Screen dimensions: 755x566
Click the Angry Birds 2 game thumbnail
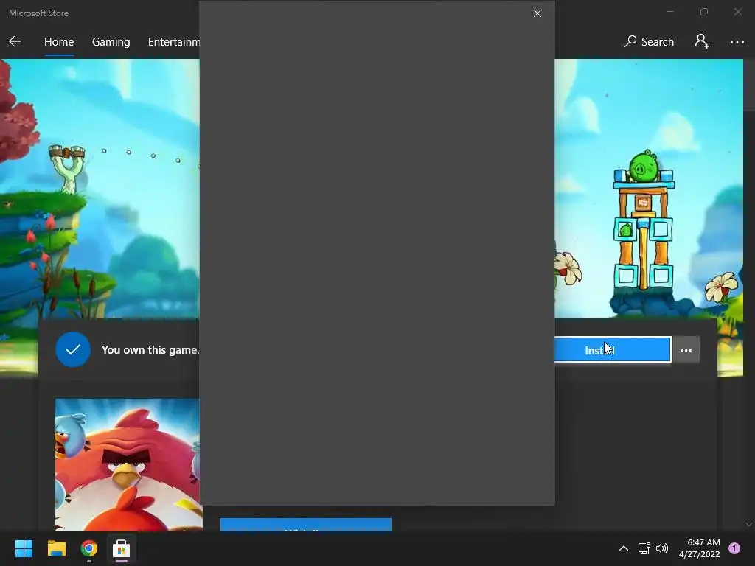click(x=128, y=464)
